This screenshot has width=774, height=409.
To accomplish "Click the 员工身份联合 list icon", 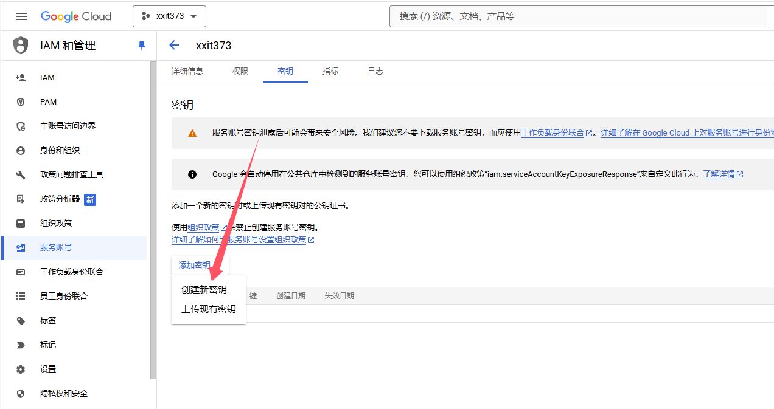I will pos(21,297).
